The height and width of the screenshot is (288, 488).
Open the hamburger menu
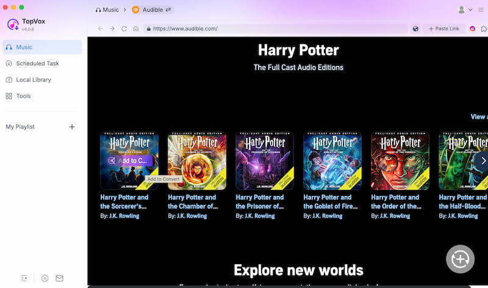point(481,10)
